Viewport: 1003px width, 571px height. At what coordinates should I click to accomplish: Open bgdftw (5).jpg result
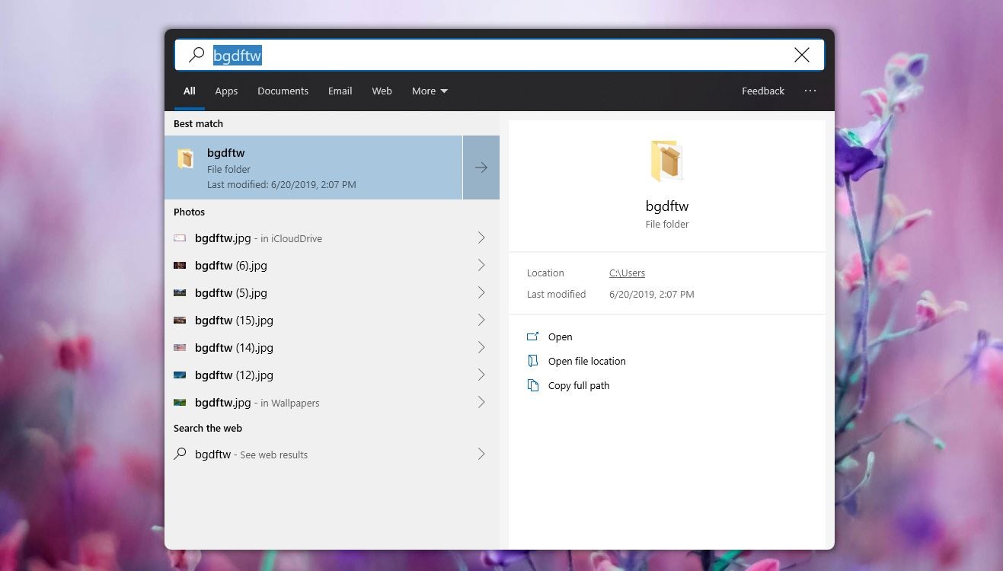[313, 293]
